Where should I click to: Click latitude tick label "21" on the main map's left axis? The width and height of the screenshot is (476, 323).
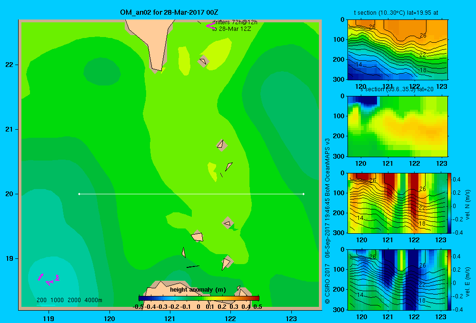(x=9, y=129)
